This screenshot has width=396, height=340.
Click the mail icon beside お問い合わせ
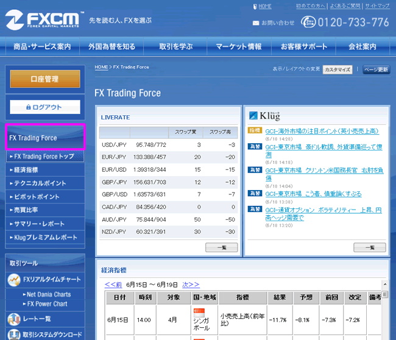(256, 23)
